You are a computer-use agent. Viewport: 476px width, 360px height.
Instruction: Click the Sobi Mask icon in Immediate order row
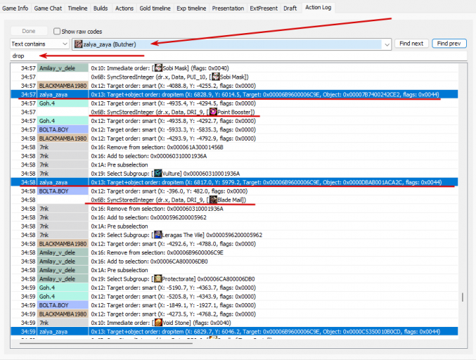coord(158,67)
